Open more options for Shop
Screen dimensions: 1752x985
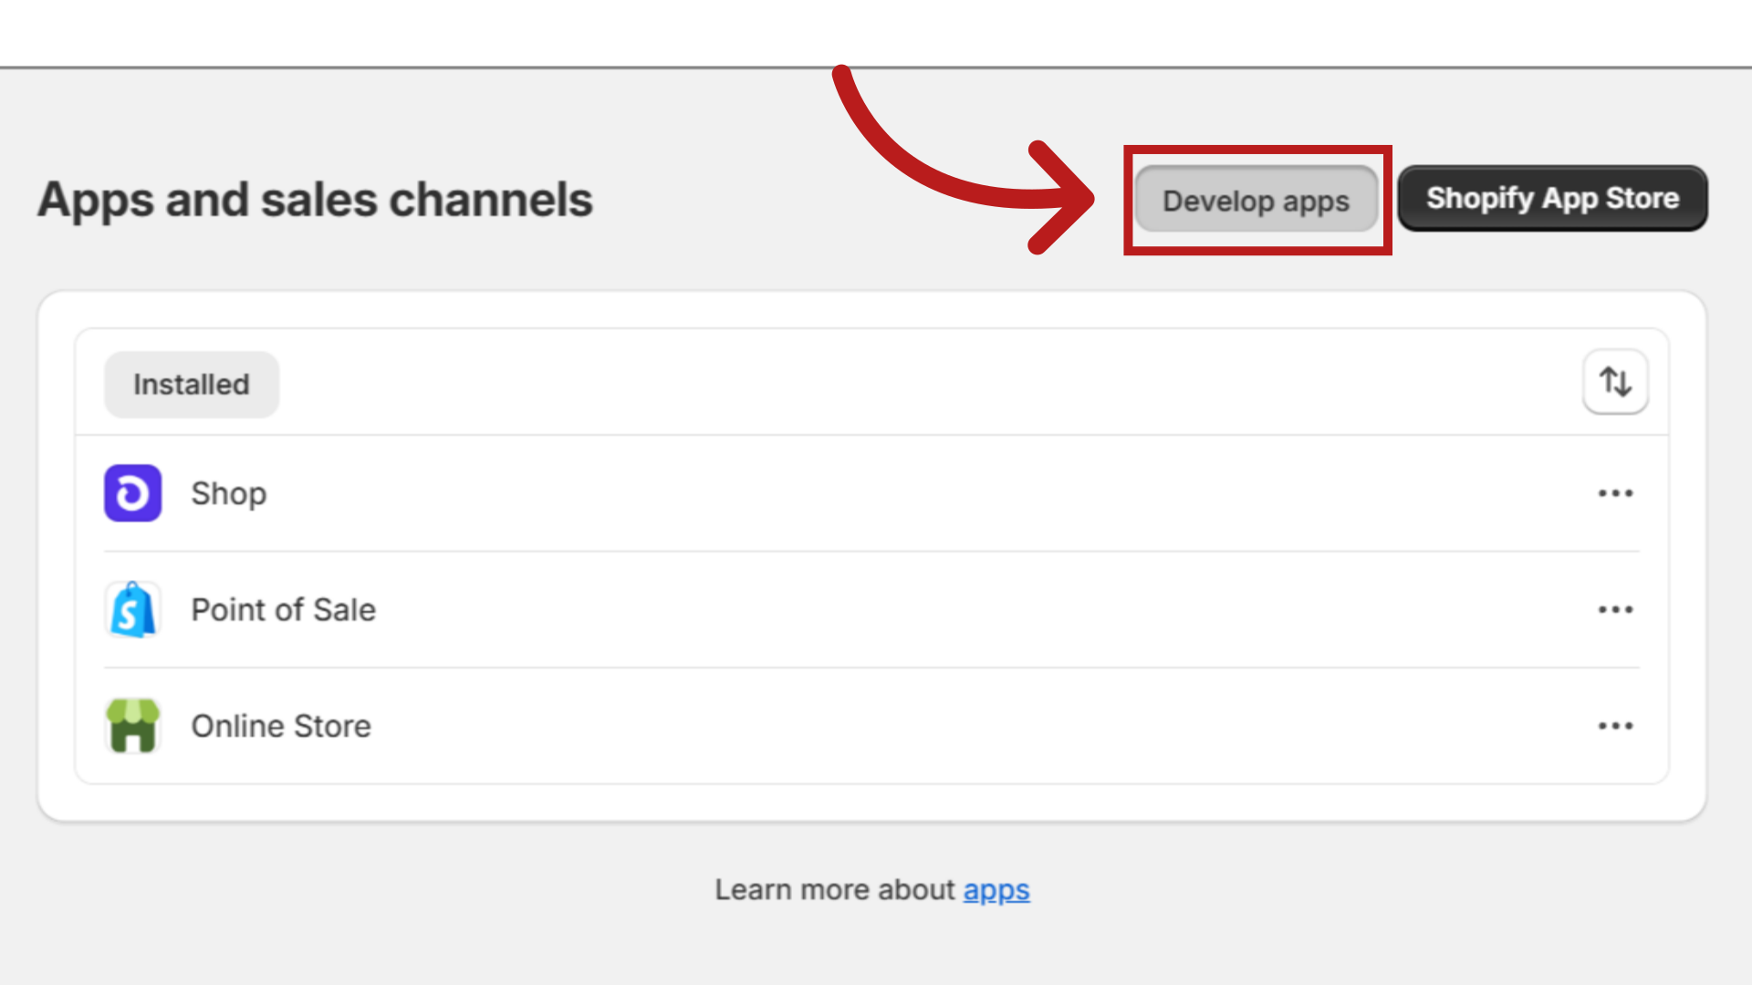(1615, 493)
